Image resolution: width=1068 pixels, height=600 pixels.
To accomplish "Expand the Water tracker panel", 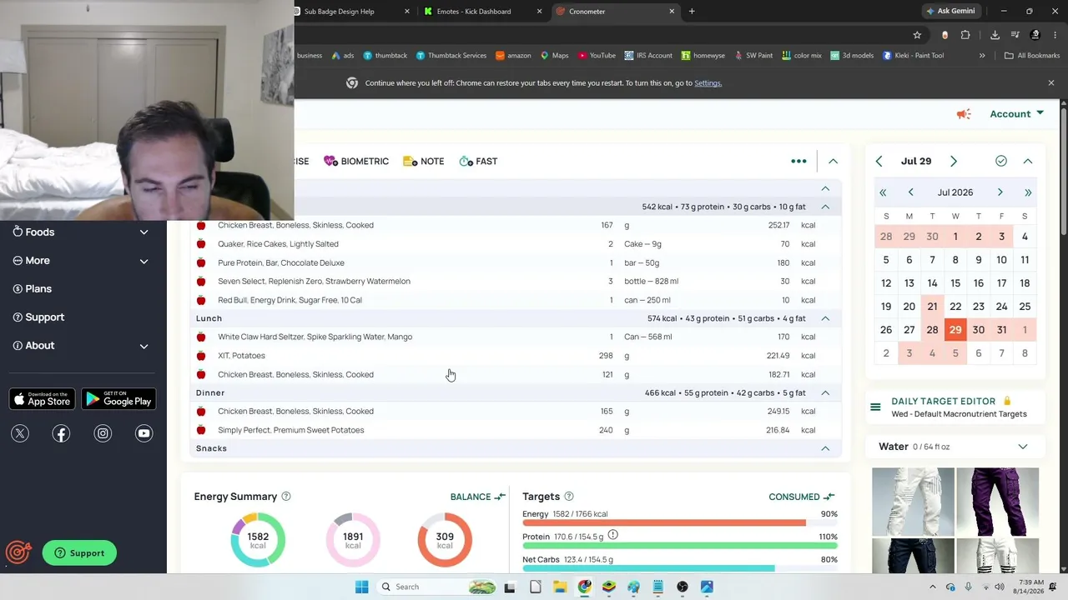I will point(1023,447).
